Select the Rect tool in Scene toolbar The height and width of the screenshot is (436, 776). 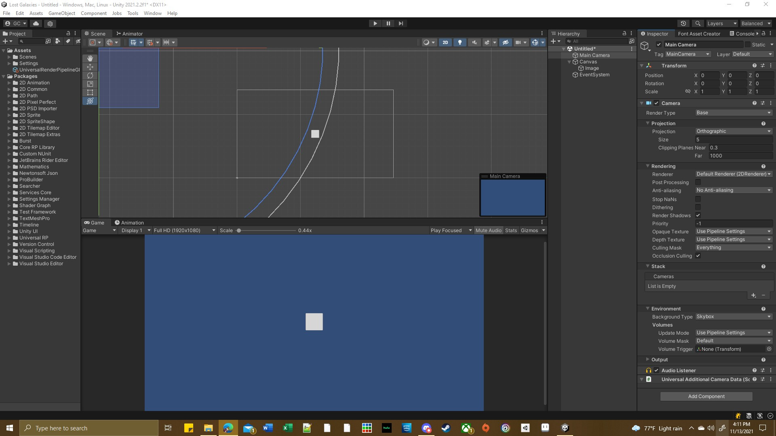click(90, 92)
